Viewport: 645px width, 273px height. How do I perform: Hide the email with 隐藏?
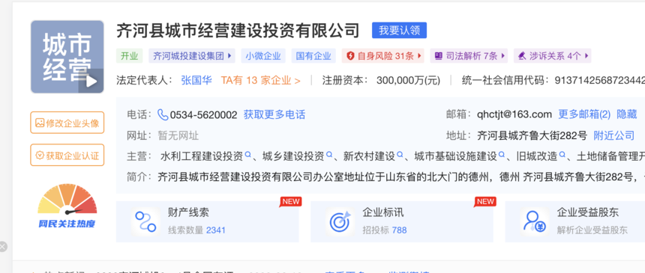point(626,114)
